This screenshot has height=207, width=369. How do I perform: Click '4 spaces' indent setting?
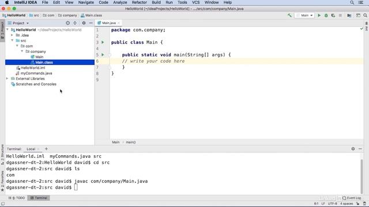coord(347,204)
